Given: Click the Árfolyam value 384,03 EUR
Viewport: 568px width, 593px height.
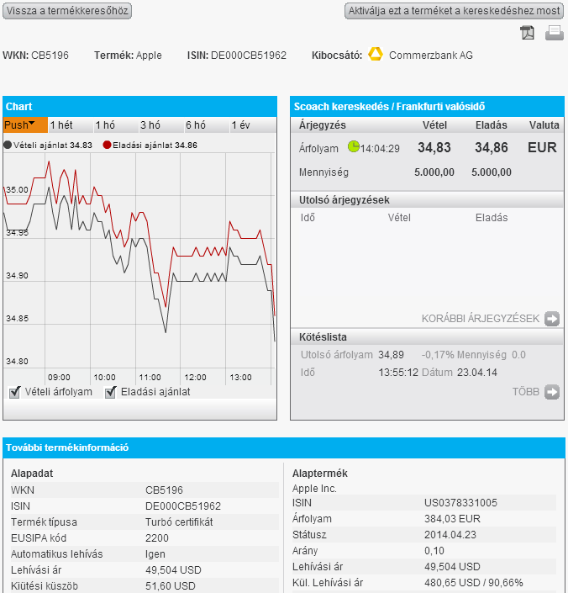Looking at the screenshot, I should pyautogui.click(x=452, y=519).
